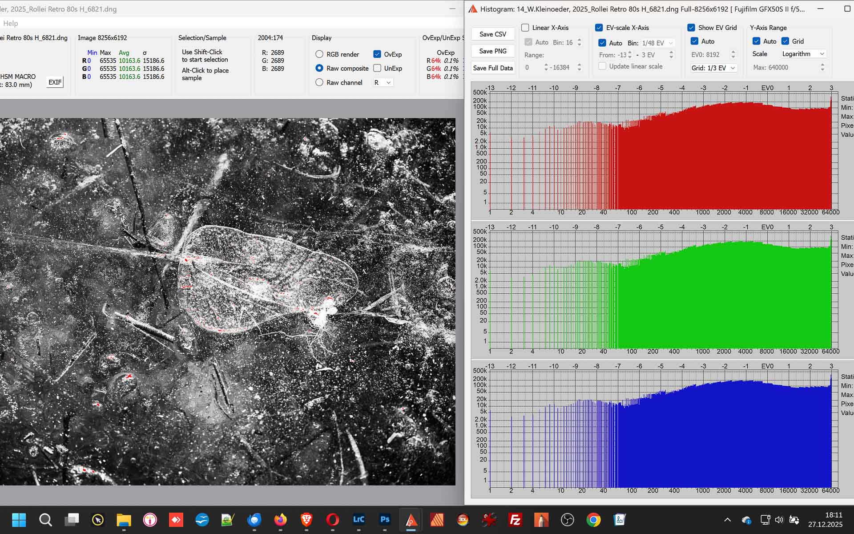The image size is (854, 534).
Task: Open File Explorer from the taskbar
Action: point(124,519)
